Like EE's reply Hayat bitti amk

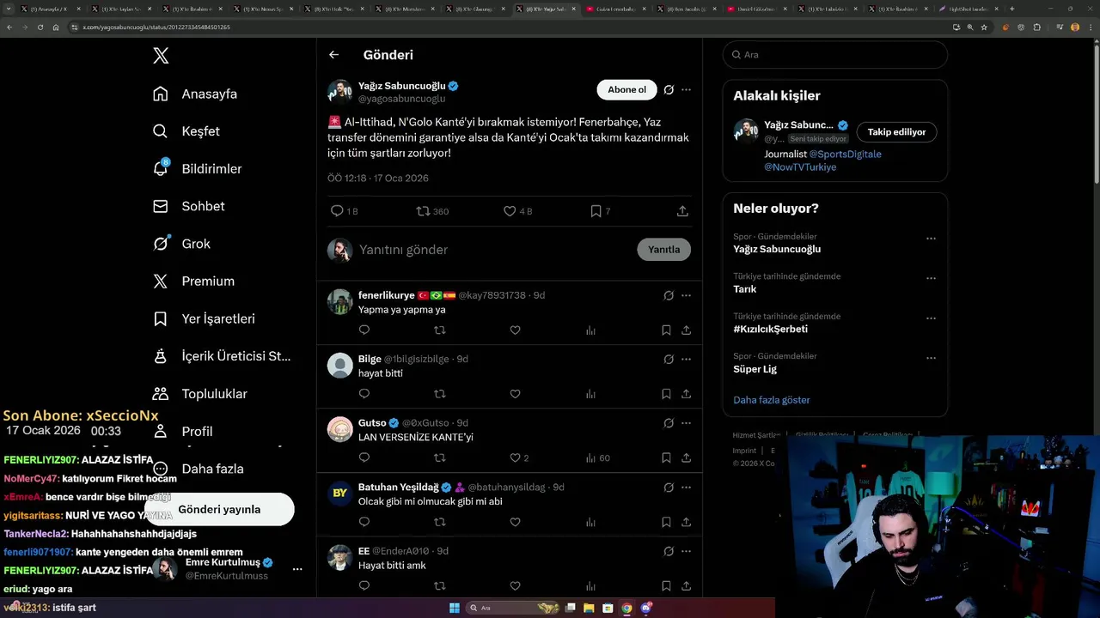pyautogui.click(x=515, y=586)
